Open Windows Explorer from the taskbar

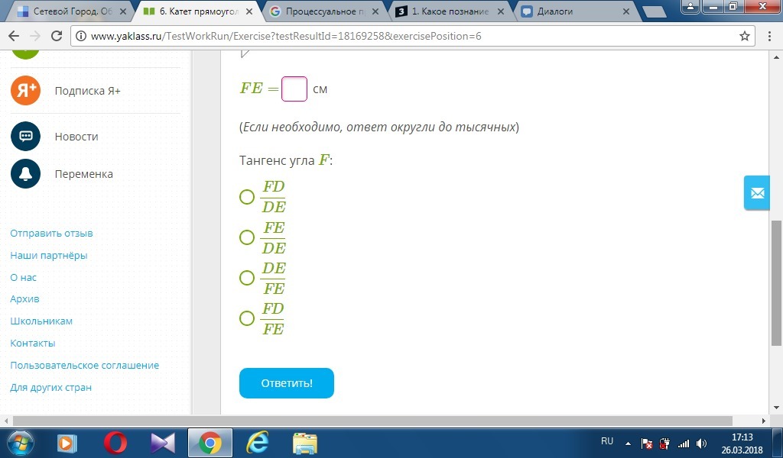pos(304,443)
